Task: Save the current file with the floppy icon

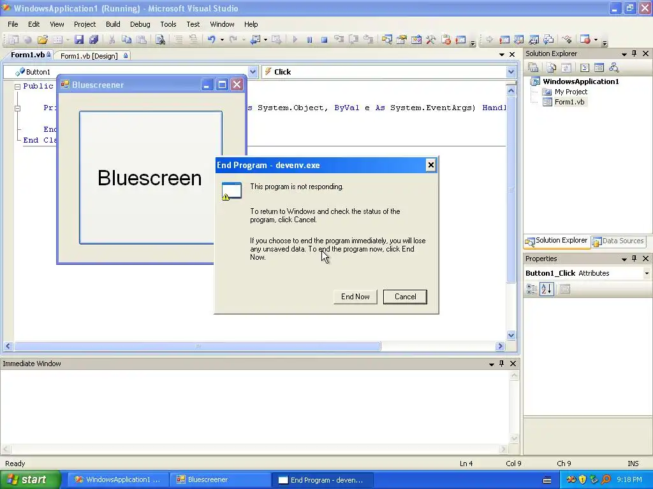Action: (x=78, y=39)
